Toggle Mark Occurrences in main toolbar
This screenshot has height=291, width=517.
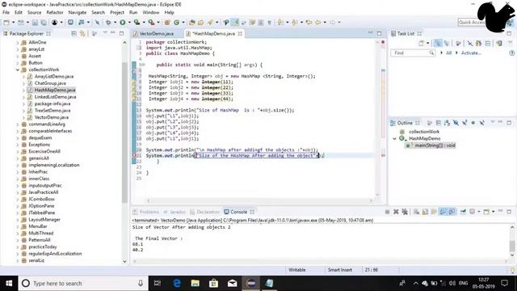235,23
